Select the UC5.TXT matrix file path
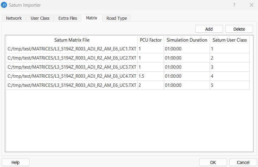The height and width of the screenshot is (167, 258). pyautogui.click(x=72, y=85)
